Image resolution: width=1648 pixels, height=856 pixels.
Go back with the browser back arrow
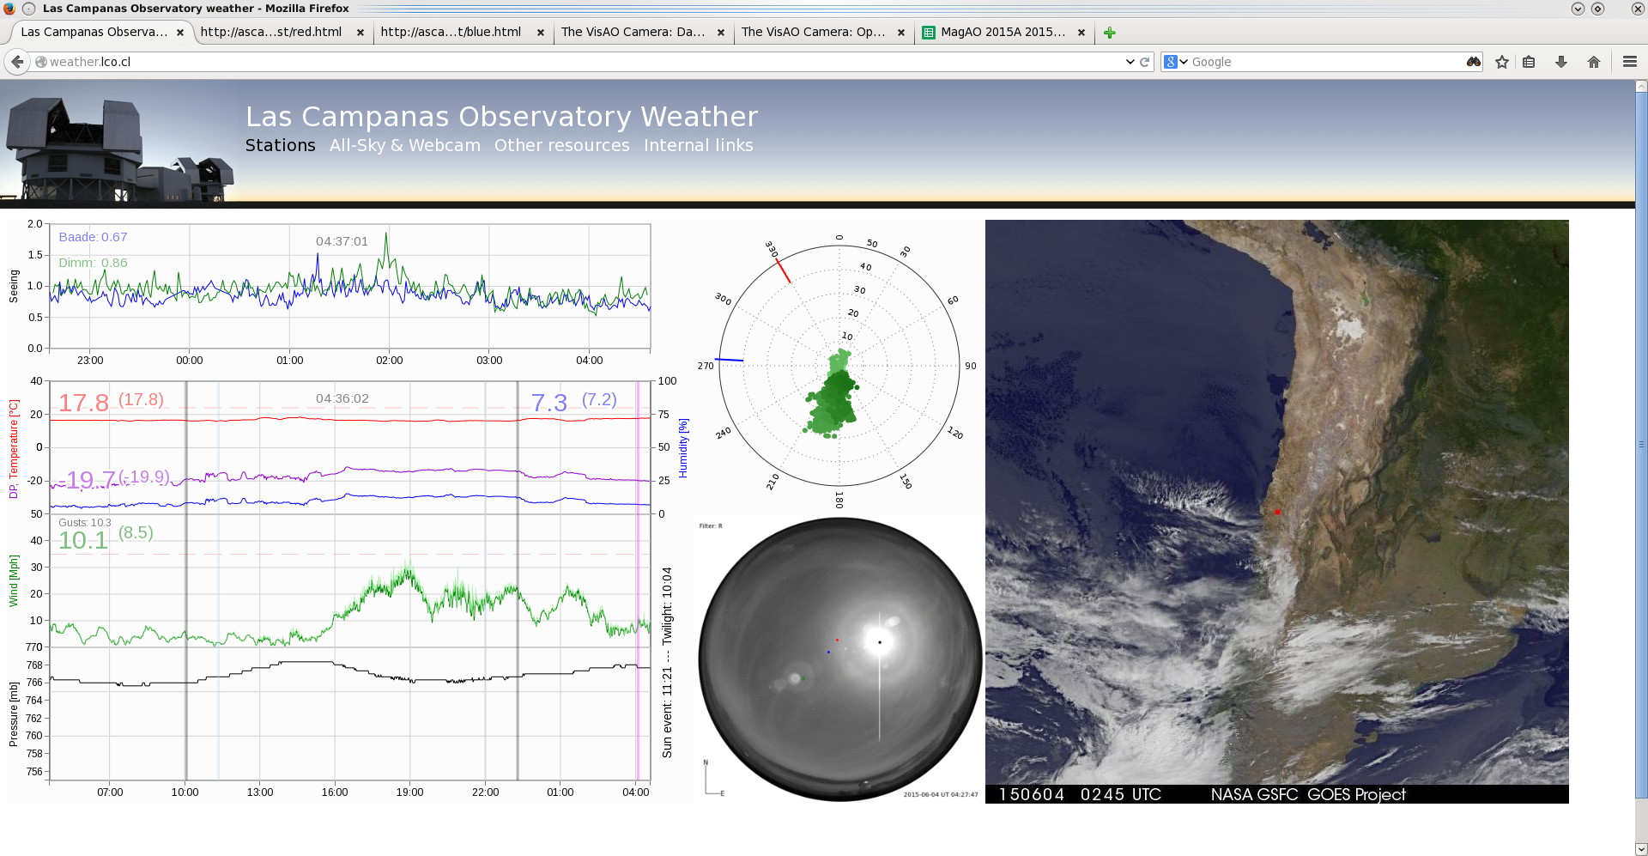17,62
